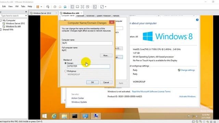Select Windows Server 2012 in the library tree

(15, 24)
